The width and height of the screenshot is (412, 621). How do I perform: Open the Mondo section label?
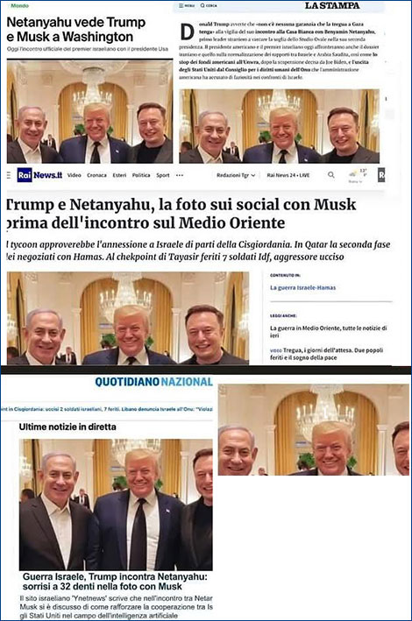coord(20,6)
